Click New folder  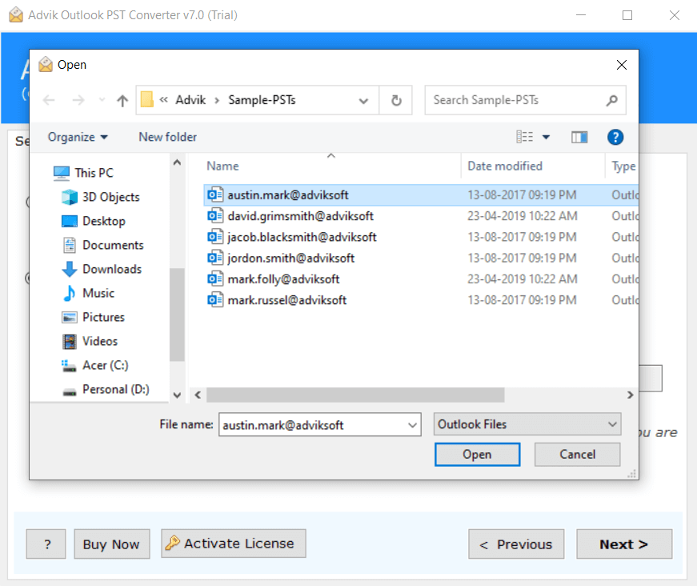[x=167, y=137]
